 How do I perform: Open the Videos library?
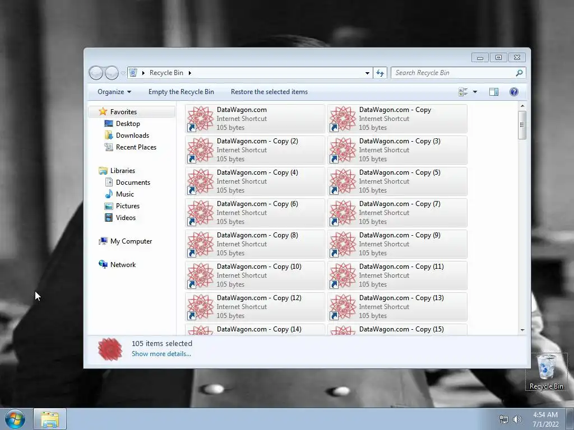click(126, 218)
